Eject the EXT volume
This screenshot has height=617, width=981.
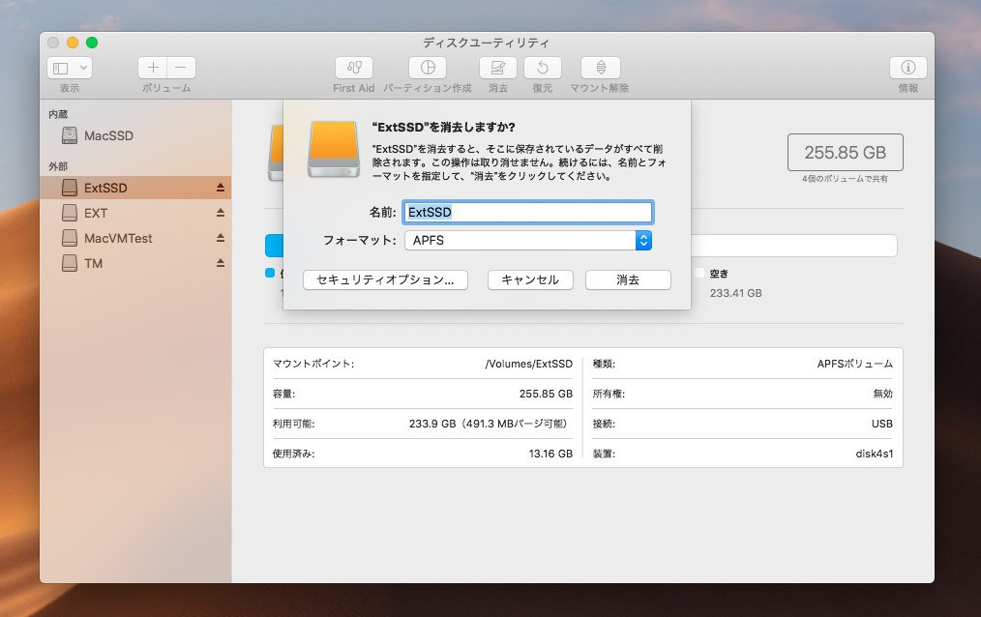(220, 213)
